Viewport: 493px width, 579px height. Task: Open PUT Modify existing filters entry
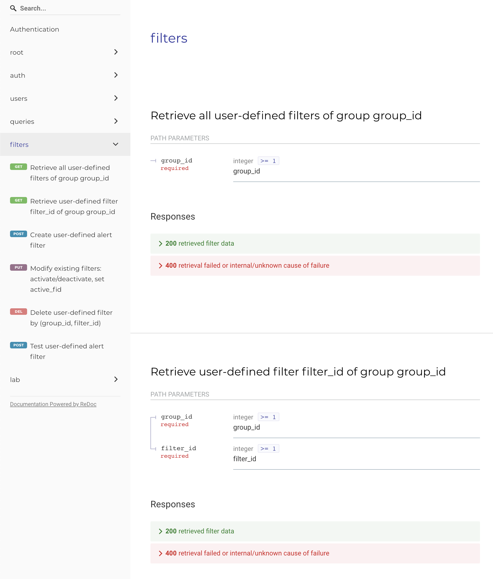point(65,279)
